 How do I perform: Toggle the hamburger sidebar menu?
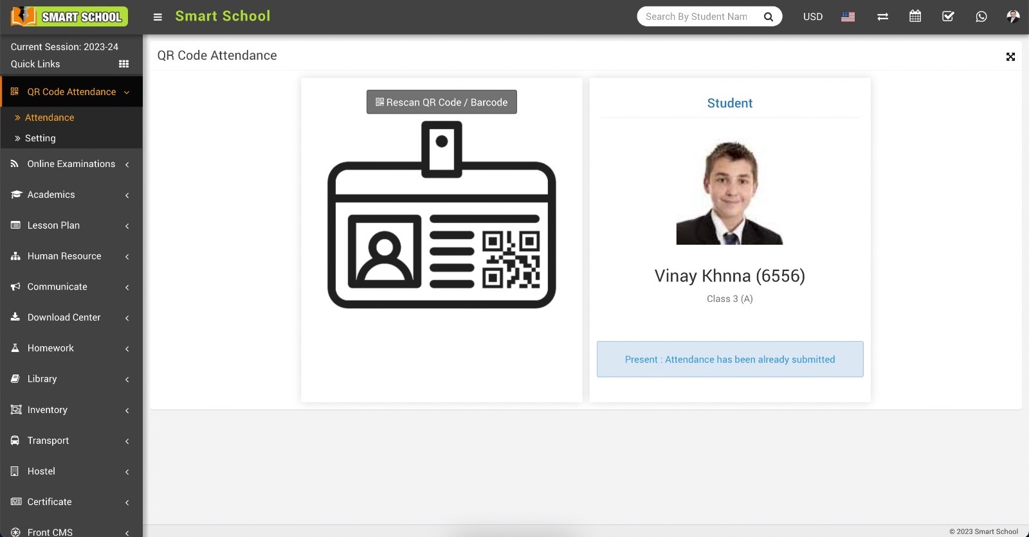pyautogui.click(x=158, y=17)
